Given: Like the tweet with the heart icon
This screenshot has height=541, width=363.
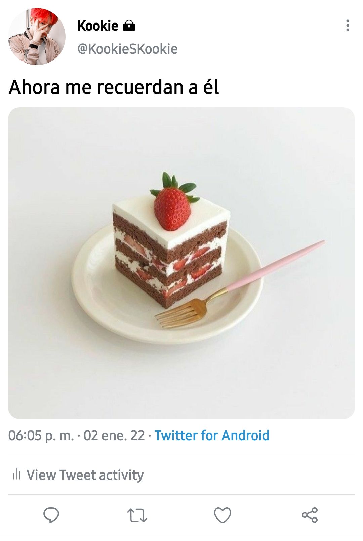Looking at the screenshot, I should tap(223, 515).
